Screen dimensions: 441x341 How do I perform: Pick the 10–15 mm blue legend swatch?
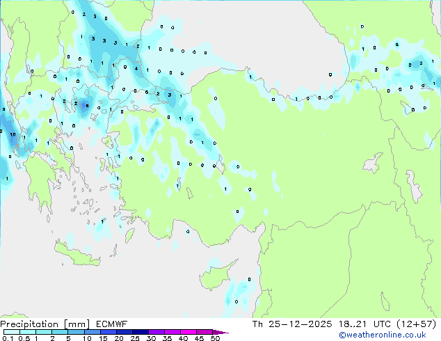point(92,332)
